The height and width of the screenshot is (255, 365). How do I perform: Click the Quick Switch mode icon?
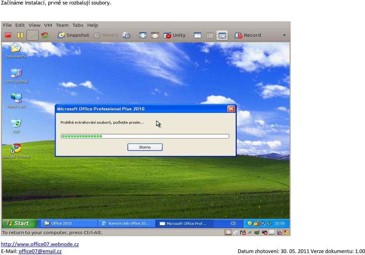155,35
